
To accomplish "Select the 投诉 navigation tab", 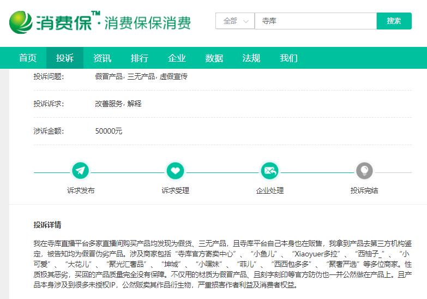I will coord(65,58).
